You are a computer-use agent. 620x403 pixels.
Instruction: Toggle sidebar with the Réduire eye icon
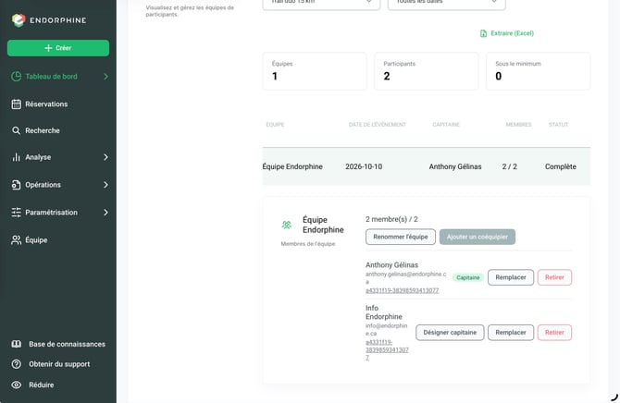click(17, 385)
